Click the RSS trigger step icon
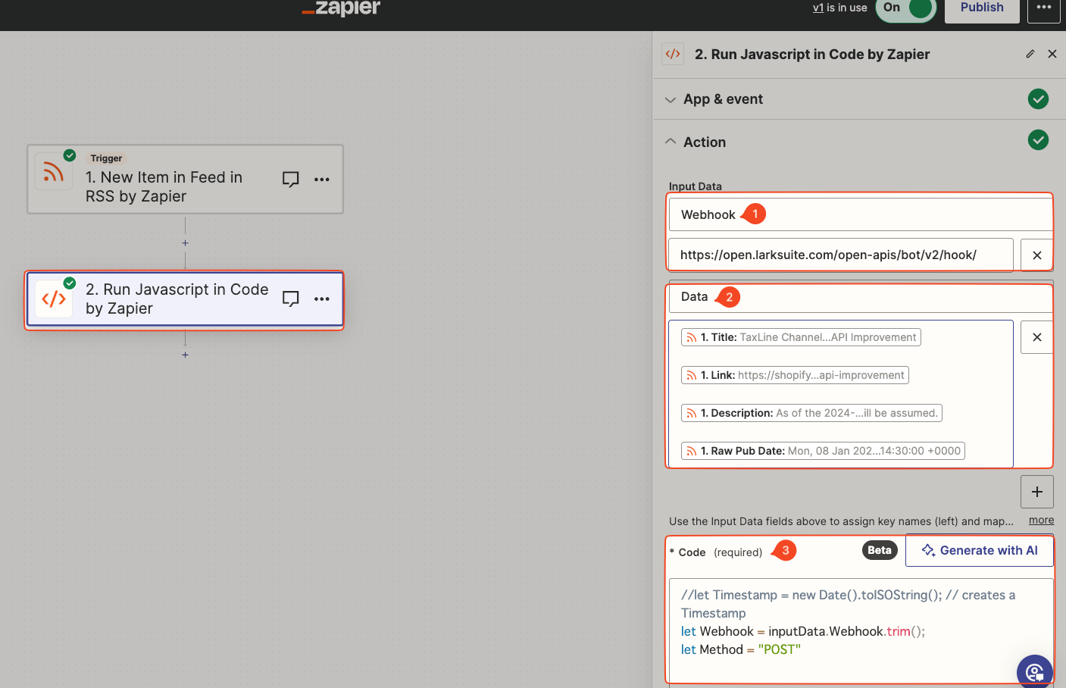Viewport: 1066px width, 688px height. click(x=53, y=173)
